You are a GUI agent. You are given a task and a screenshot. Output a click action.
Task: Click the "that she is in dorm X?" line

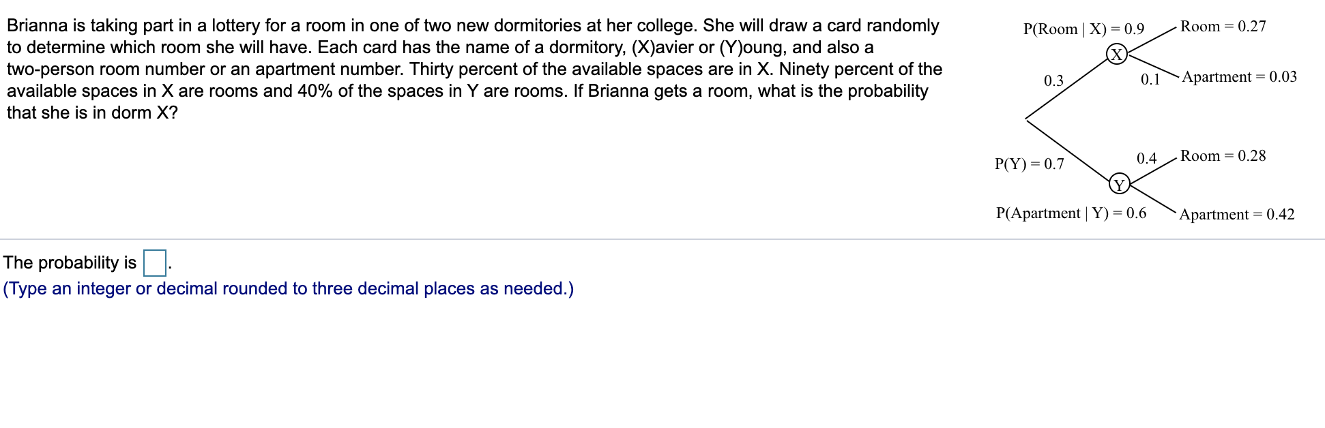(92, 113)
